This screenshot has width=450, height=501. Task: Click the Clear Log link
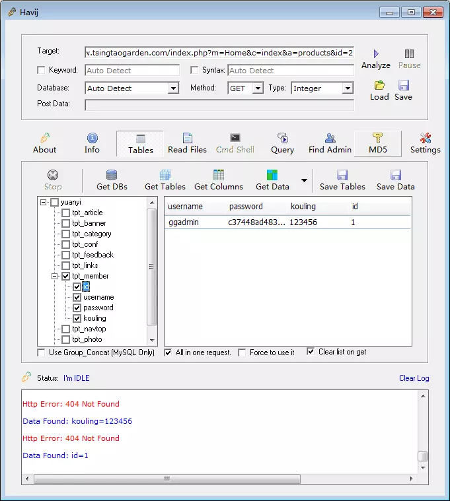(414, 378)
